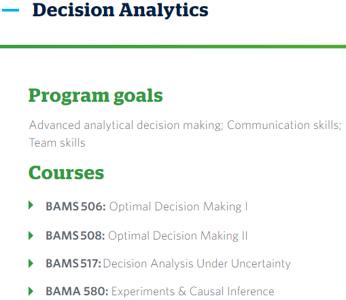Open Optimal Decision Making I course
The height and width of the screenshot is (300, 346).
(179, 207)
